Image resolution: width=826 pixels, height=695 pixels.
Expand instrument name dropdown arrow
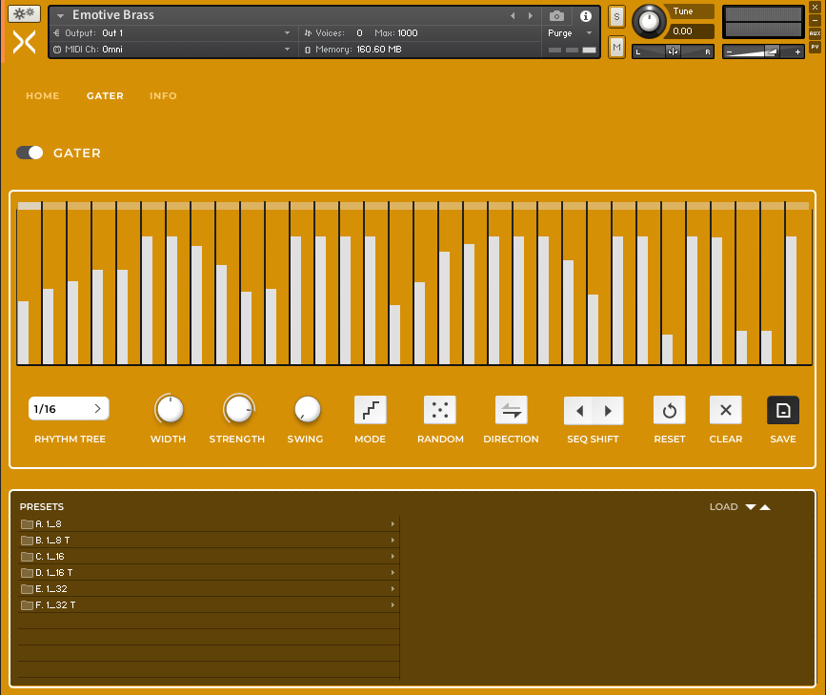click(x=61, y=16)
